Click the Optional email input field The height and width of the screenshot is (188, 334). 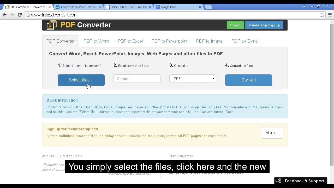tap(137, 79)
